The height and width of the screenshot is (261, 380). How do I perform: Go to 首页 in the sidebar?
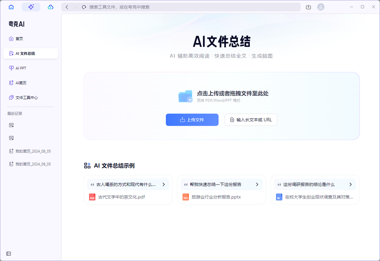click(x=31, y=39)
